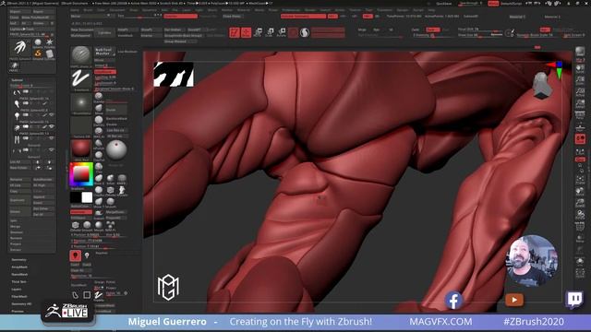
Task: Open the Render menu
Action: pyautogui.click(x=310, y=10)
